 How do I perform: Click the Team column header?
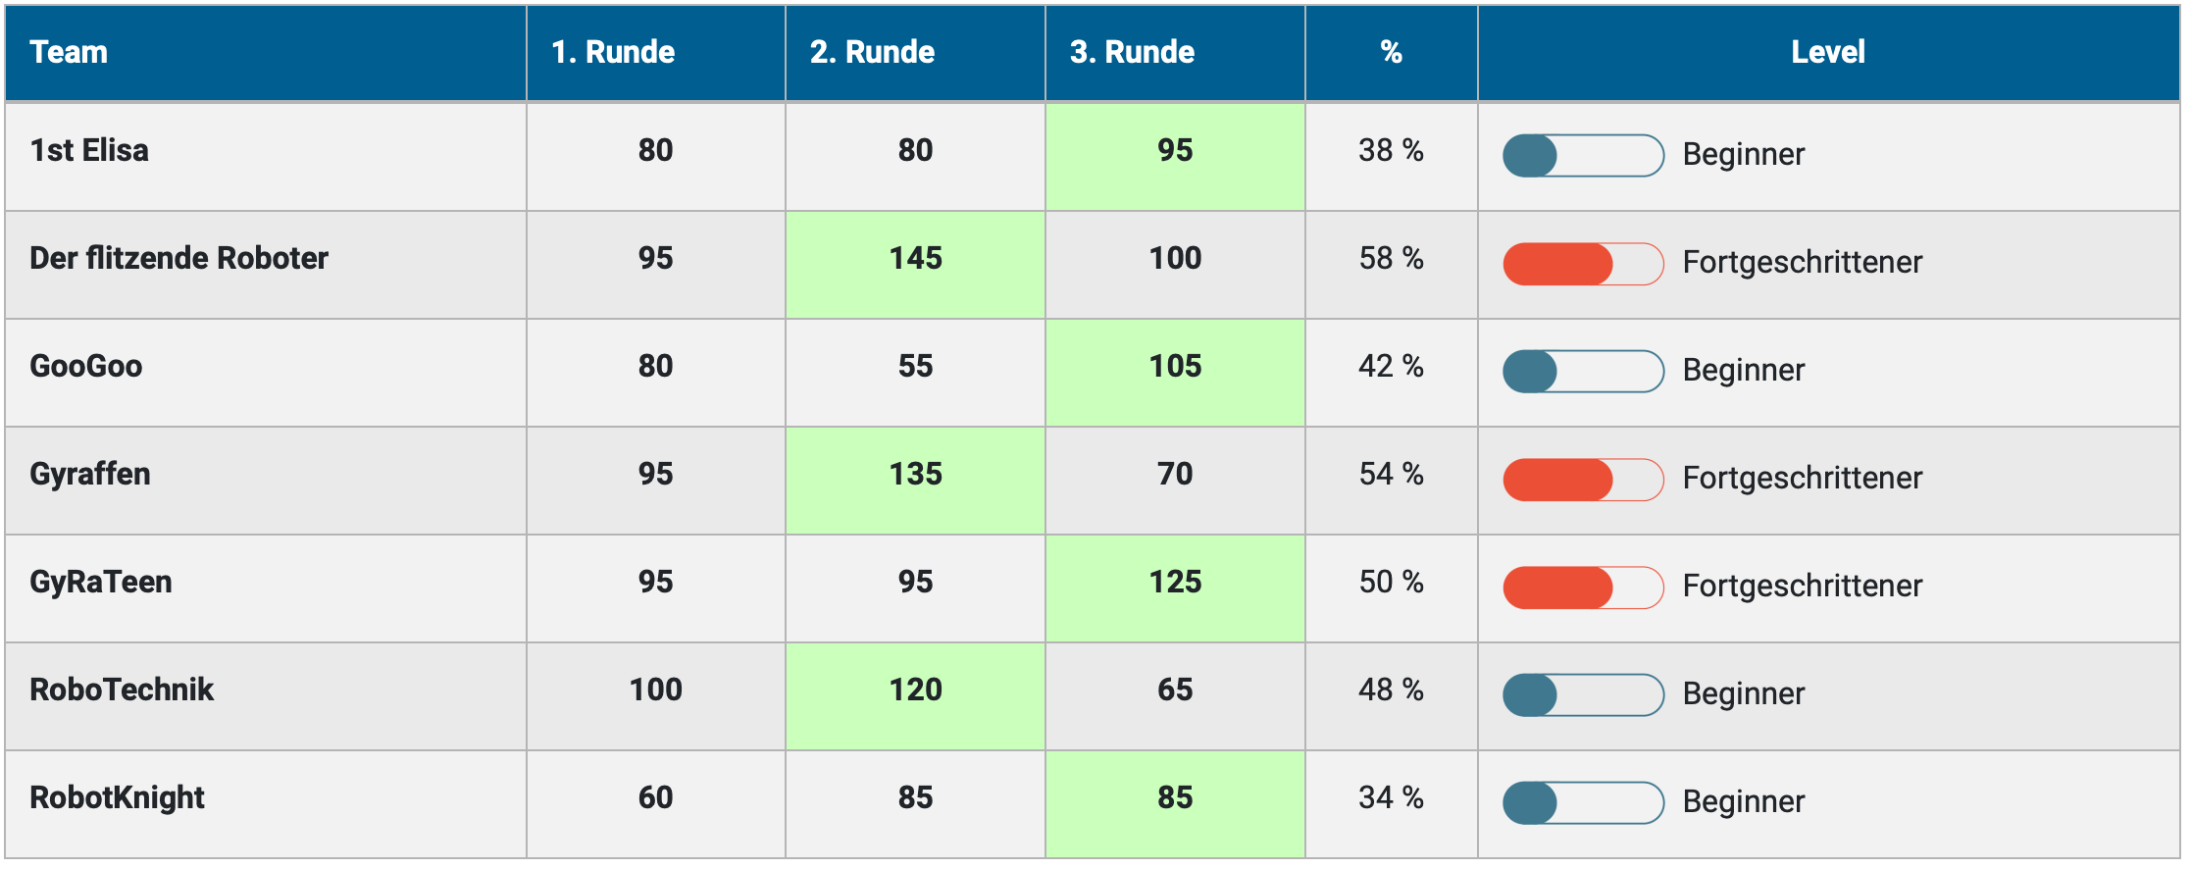69,52
